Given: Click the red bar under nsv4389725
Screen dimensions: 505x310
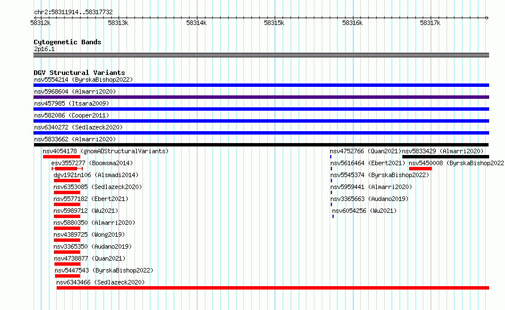Looking at the screenshot, I should tap(67, 240).
